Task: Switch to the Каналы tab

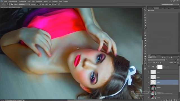Action: (x=153, y=55)
